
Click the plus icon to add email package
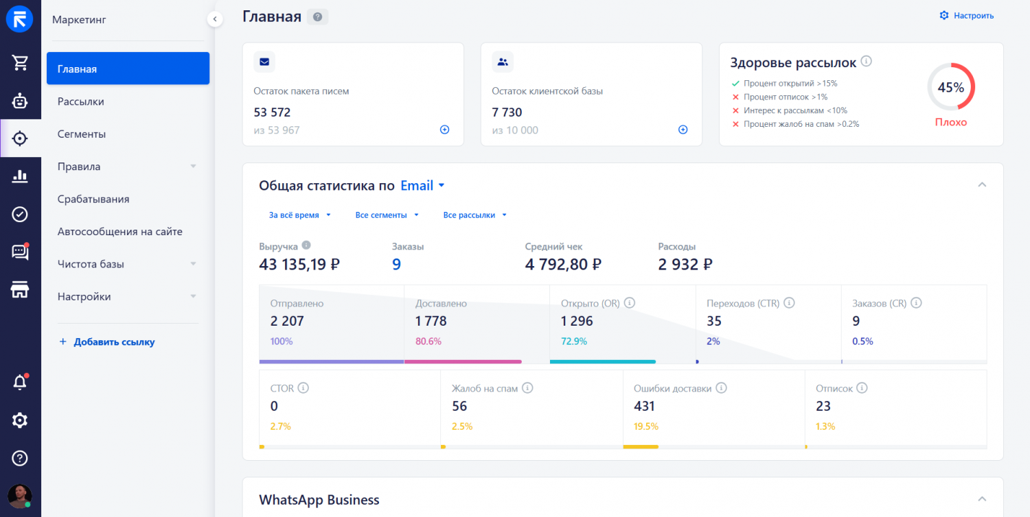[x=444, y=130]
